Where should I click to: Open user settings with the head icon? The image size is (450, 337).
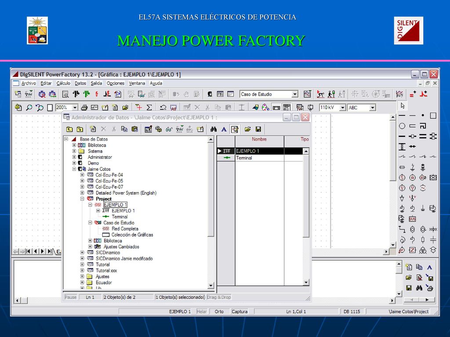click(210, 94)
